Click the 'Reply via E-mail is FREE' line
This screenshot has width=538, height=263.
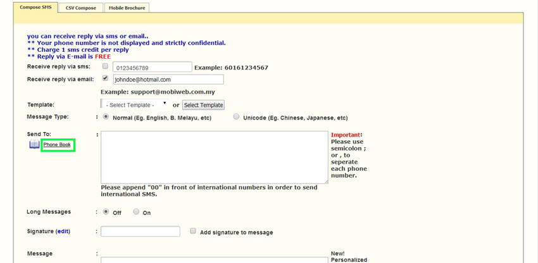(x=69, y=56)
